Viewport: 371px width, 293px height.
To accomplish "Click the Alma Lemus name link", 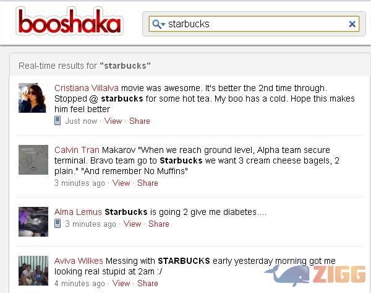I will click(78, 212).
